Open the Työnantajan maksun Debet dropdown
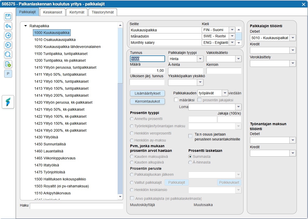The width and height of the screenshot is (308, 219). click(x=293, y=140)
